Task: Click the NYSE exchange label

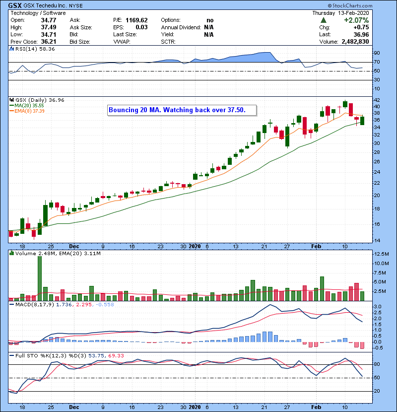Action: 76,6
